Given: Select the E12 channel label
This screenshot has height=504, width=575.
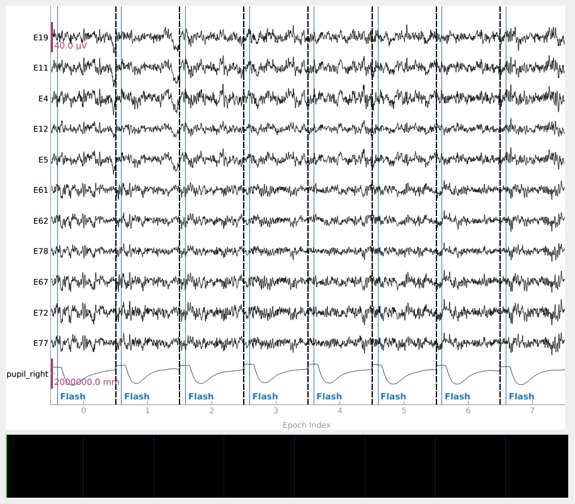Looking at the screenshot, I should [x=40, y=129].
